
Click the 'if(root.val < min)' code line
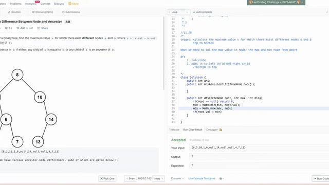[x=207, y=112]
